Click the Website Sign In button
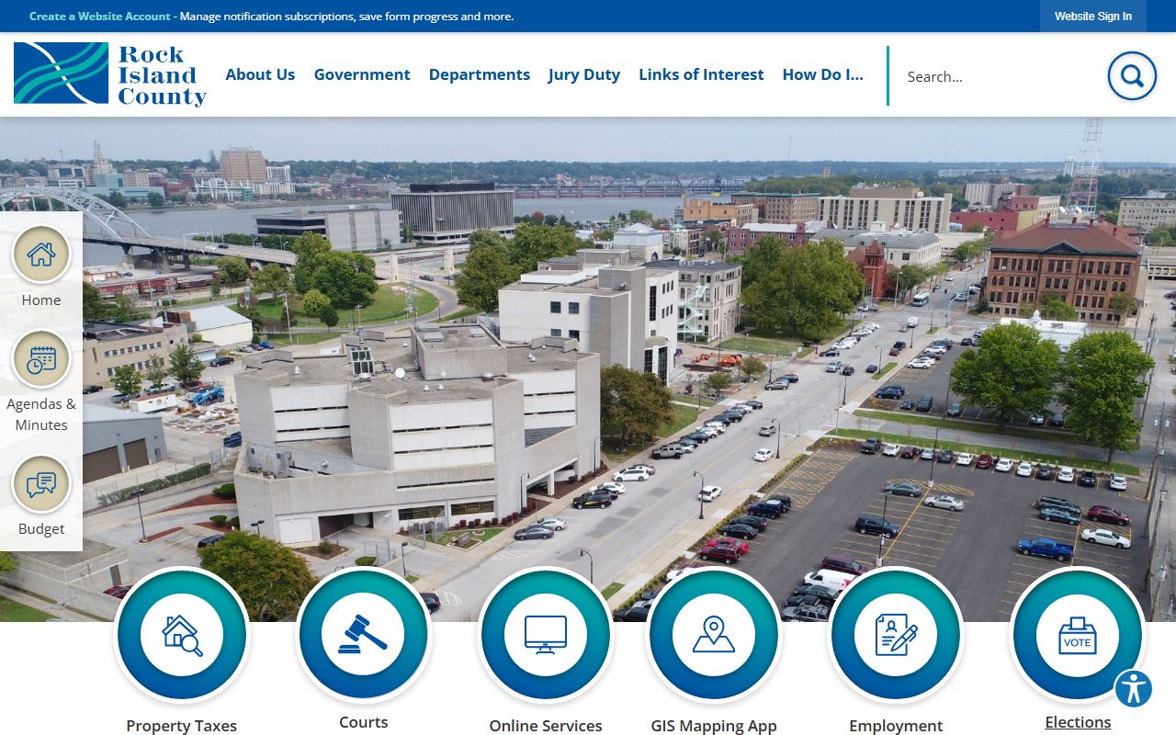Image resolution: width=1176 pixels, height=735 pixels. click(1093, 17)
